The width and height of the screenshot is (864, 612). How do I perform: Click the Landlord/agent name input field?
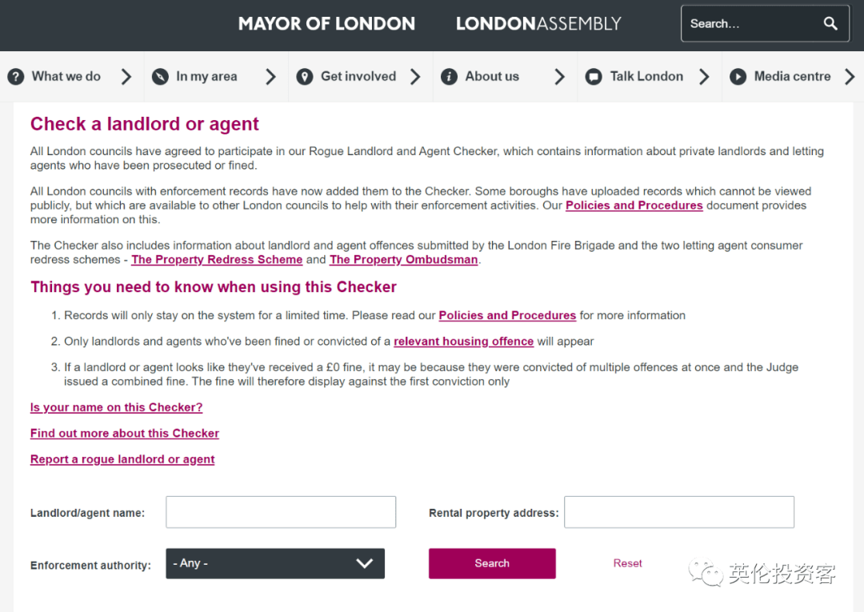point(281,512)
